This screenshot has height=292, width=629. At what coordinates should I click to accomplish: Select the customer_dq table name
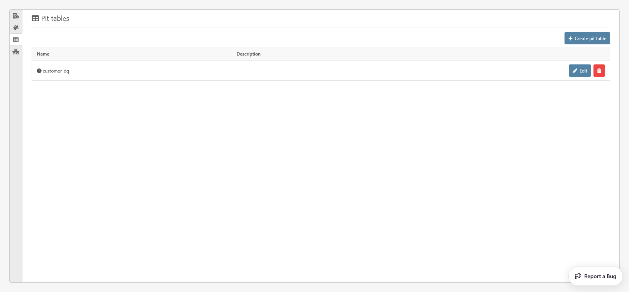click(56, 71)
